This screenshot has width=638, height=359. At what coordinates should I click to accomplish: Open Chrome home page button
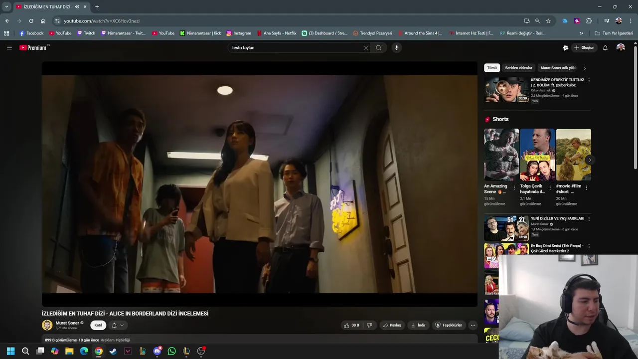43,21
